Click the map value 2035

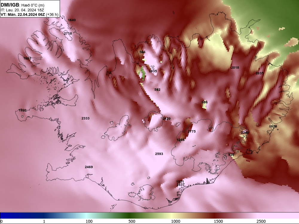[260, 73]
